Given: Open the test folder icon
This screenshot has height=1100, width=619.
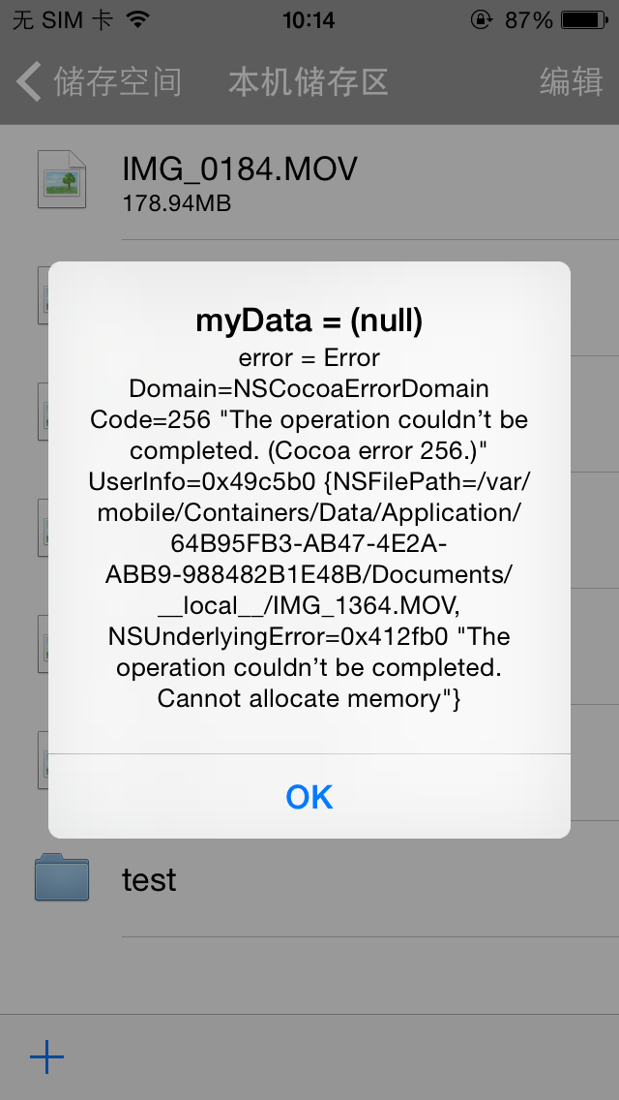Looking at the screenshot, I should tap(62, 877).
